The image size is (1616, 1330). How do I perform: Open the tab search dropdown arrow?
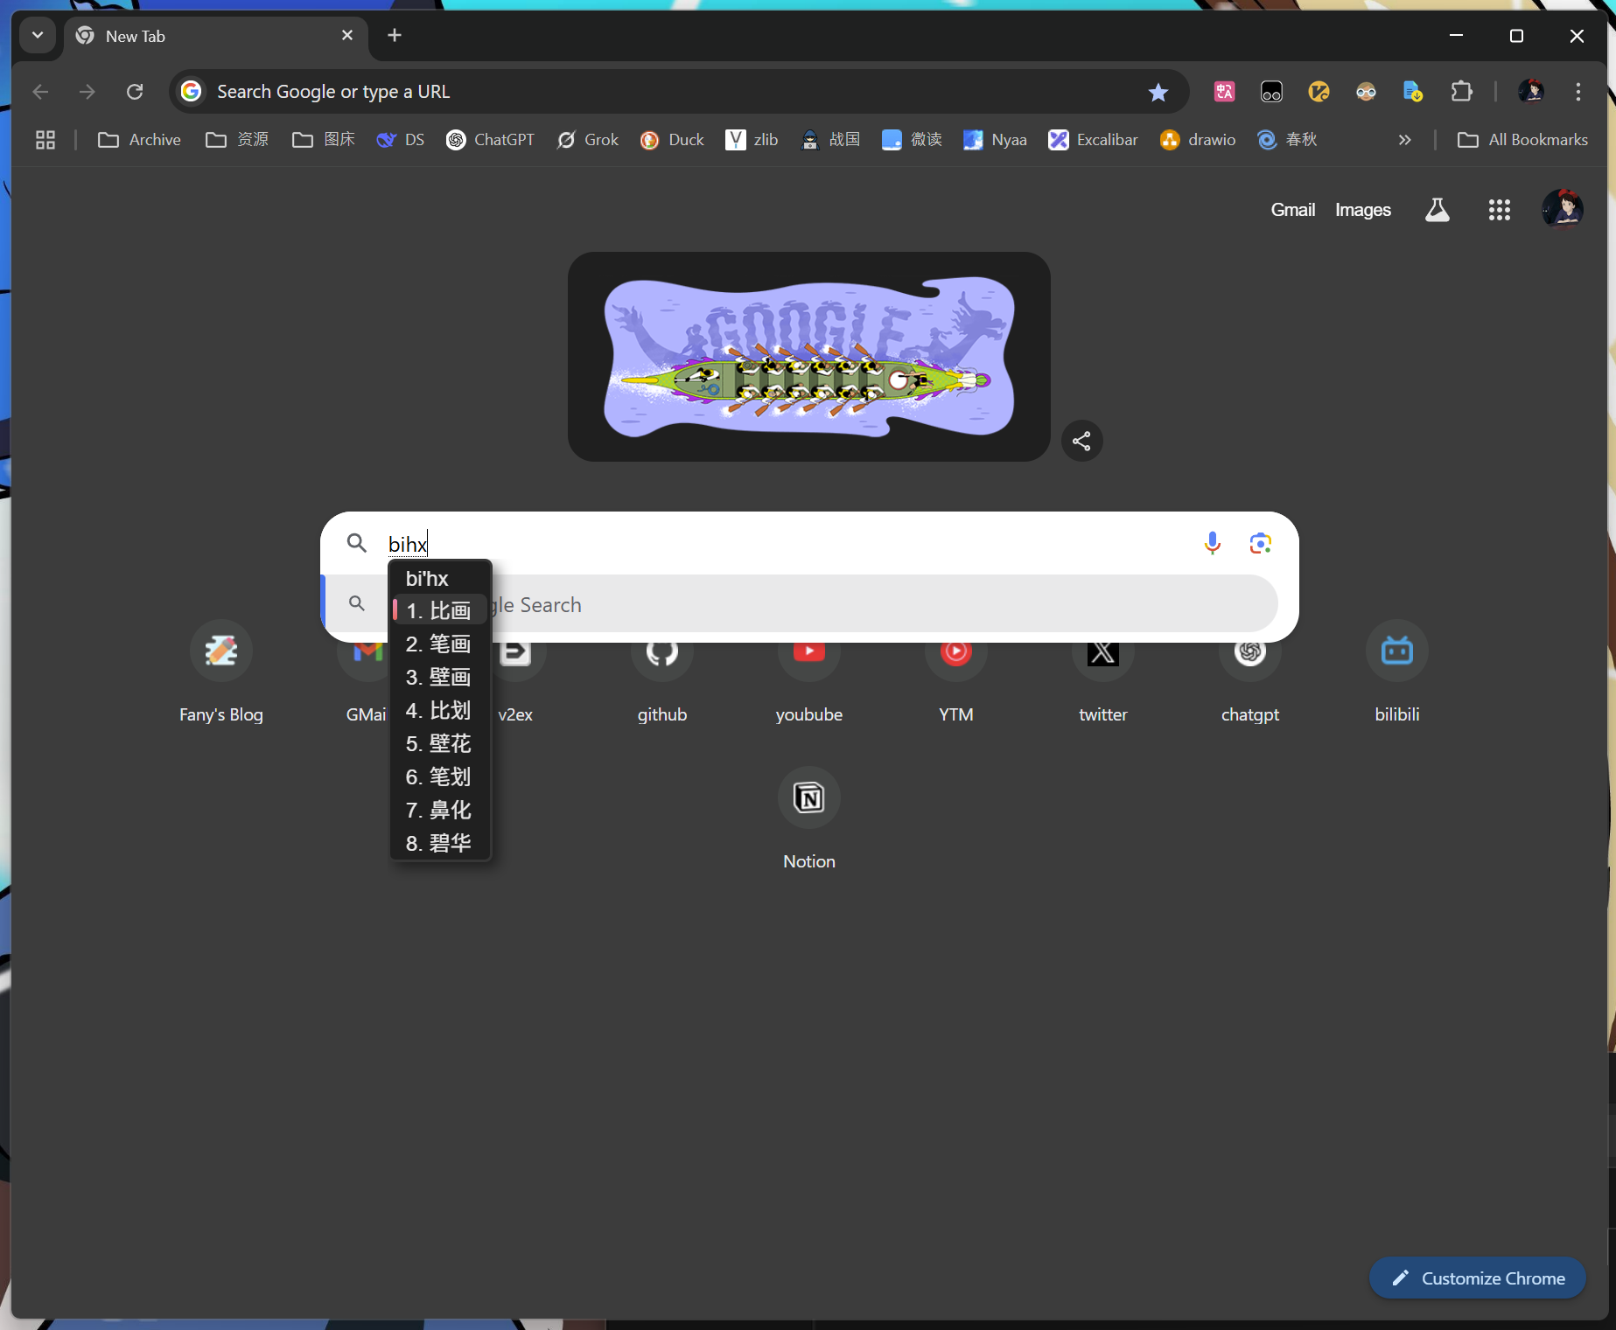[x=38, y=36]
